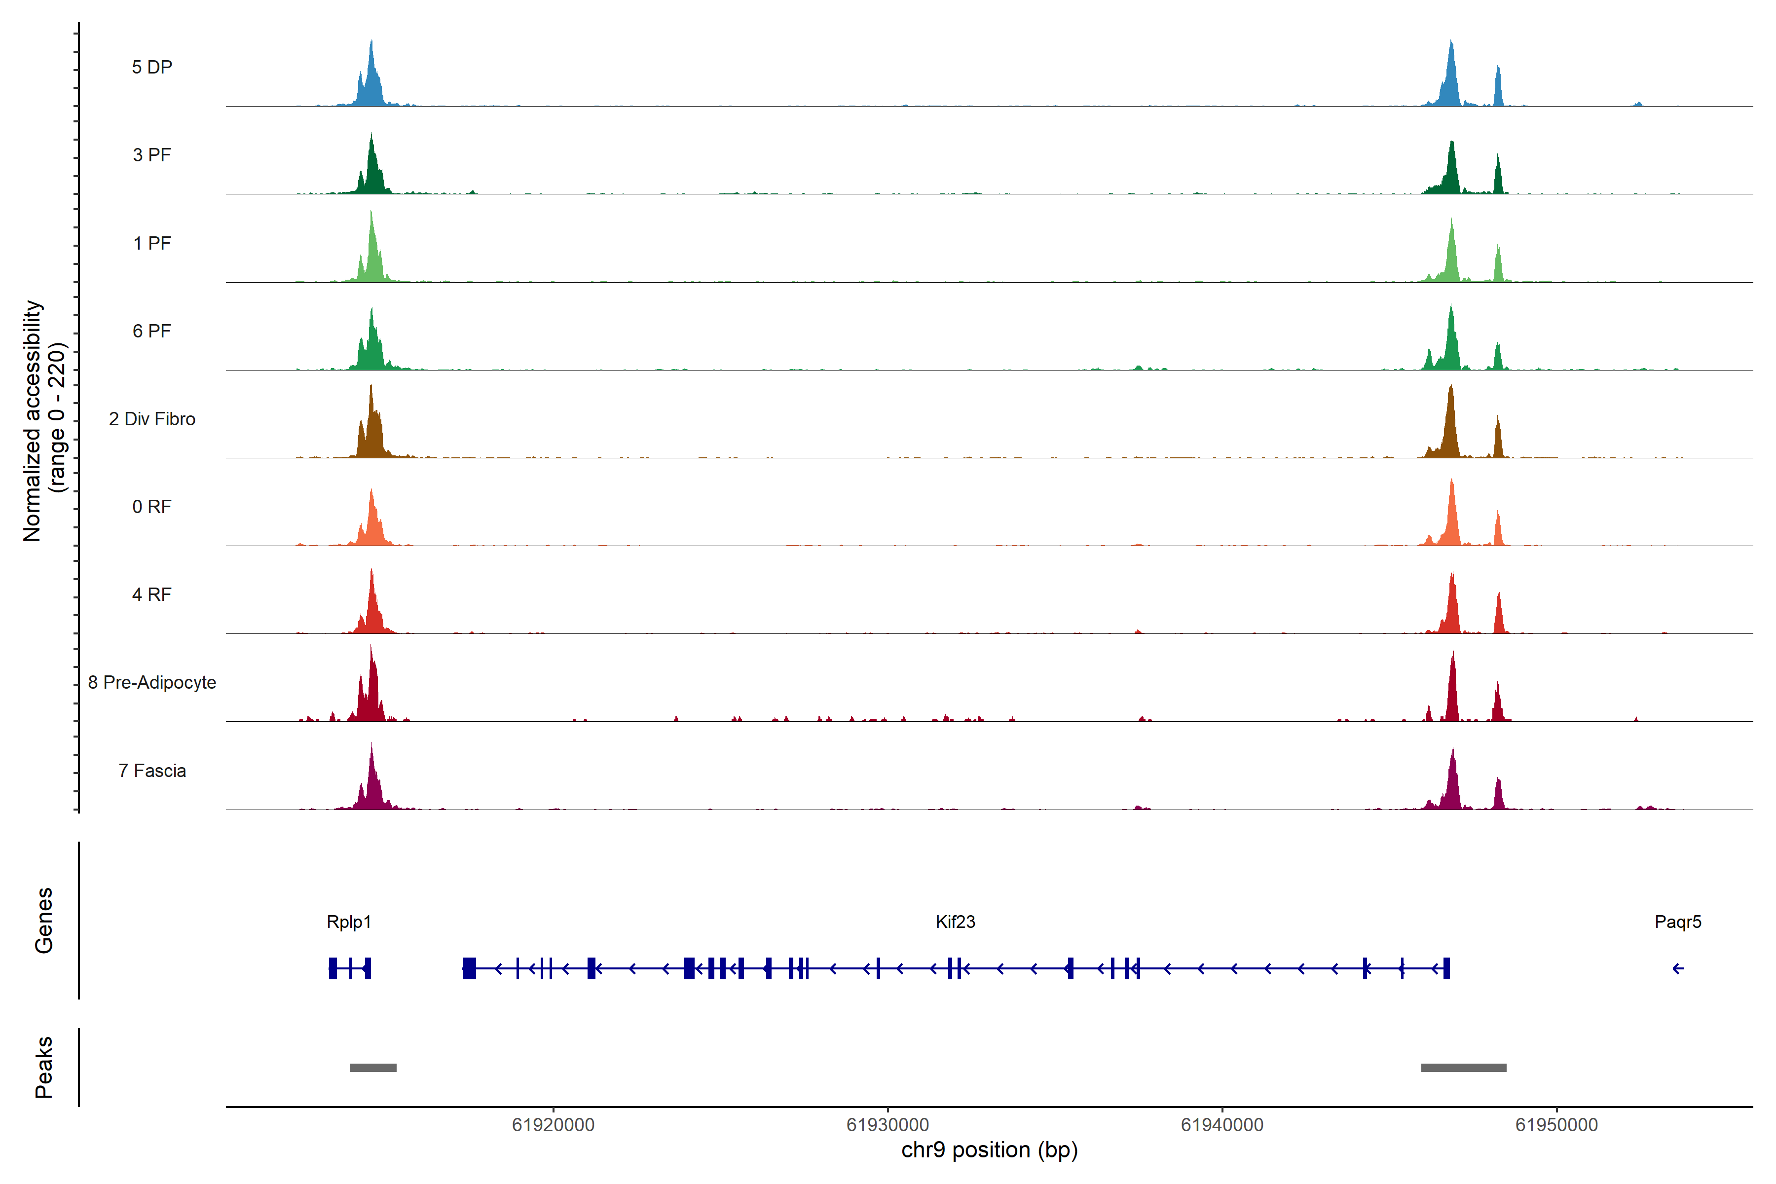Click the leftmost Kif23 exon block
The width and height of the screenshot is (1776, 1184).
(x=469, y=968)
